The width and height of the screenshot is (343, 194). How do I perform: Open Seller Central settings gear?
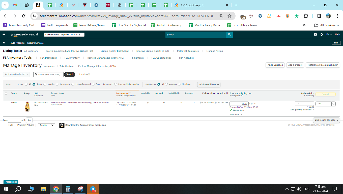pos(322,35)
